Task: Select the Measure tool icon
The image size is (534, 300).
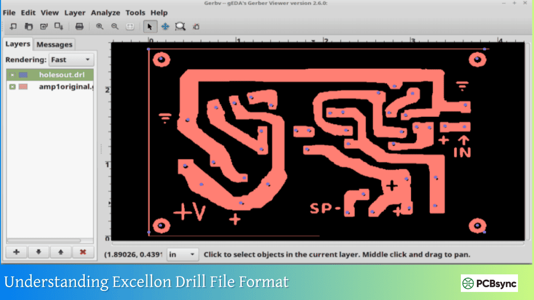Action: pos(196,26)
